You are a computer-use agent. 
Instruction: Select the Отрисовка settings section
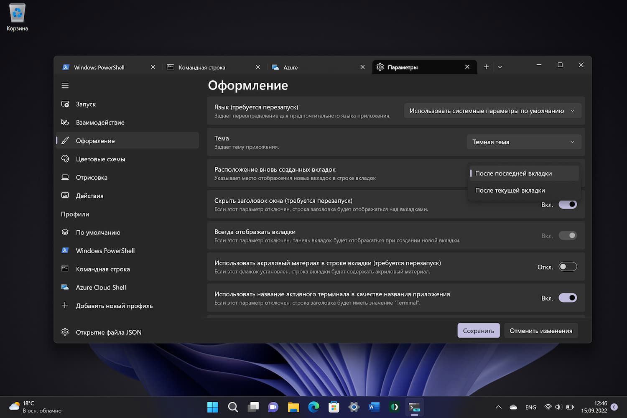pyautogui.click(x=92, y=178)
